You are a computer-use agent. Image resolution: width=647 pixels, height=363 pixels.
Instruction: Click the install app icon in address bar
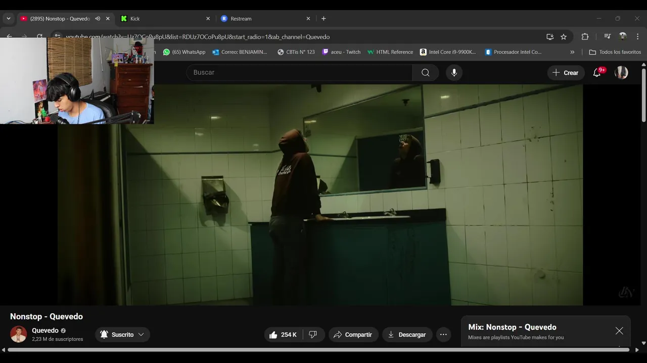(550, 37)
